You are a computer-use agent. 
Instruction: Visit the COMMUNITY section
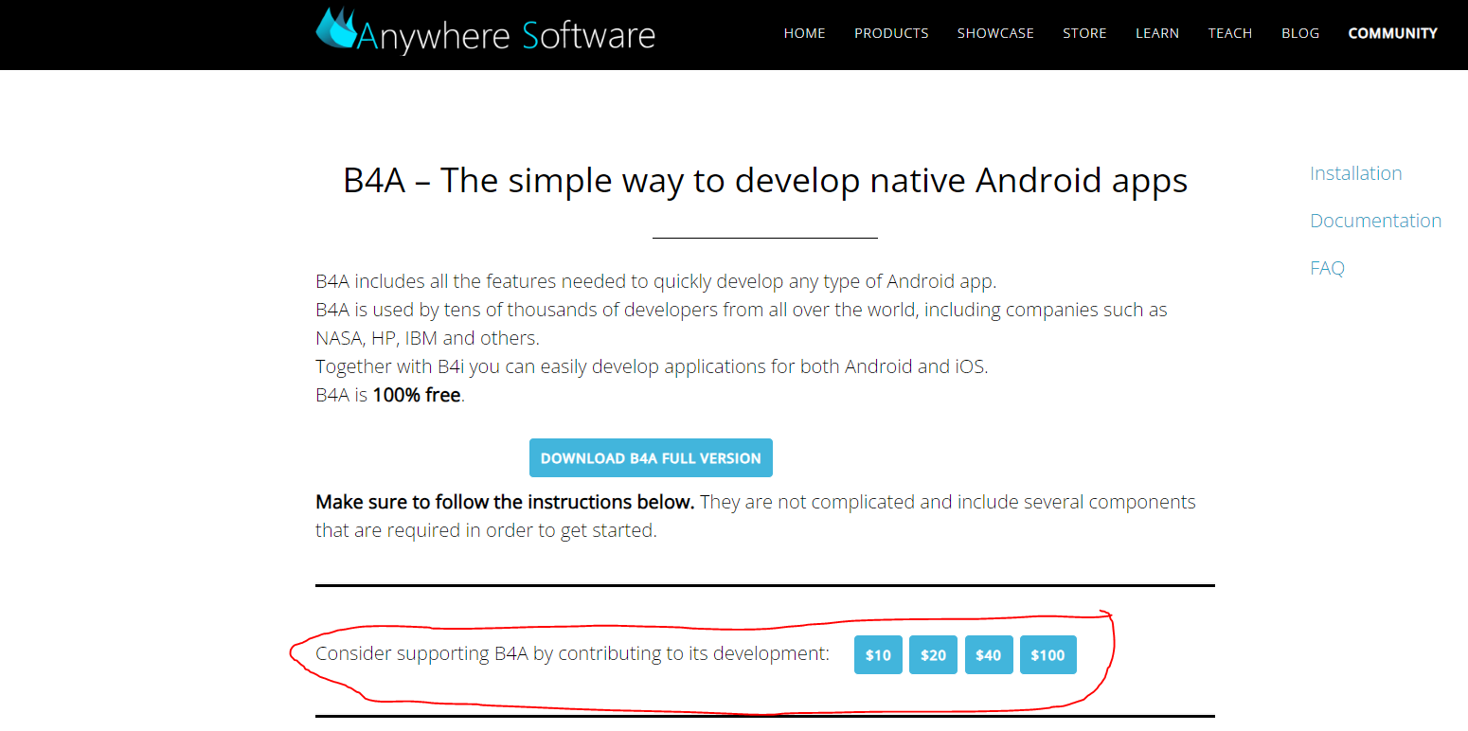pyautogui.click(x=1392, y=33)
